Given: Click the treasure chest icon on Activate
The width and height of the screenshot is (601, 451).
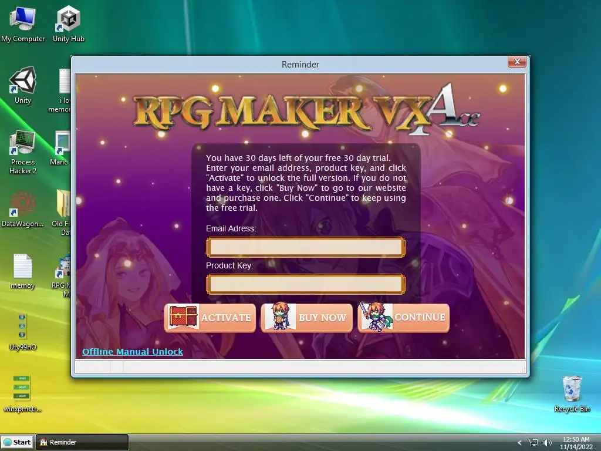Looking at the screenshot, I should click(184, 317).
